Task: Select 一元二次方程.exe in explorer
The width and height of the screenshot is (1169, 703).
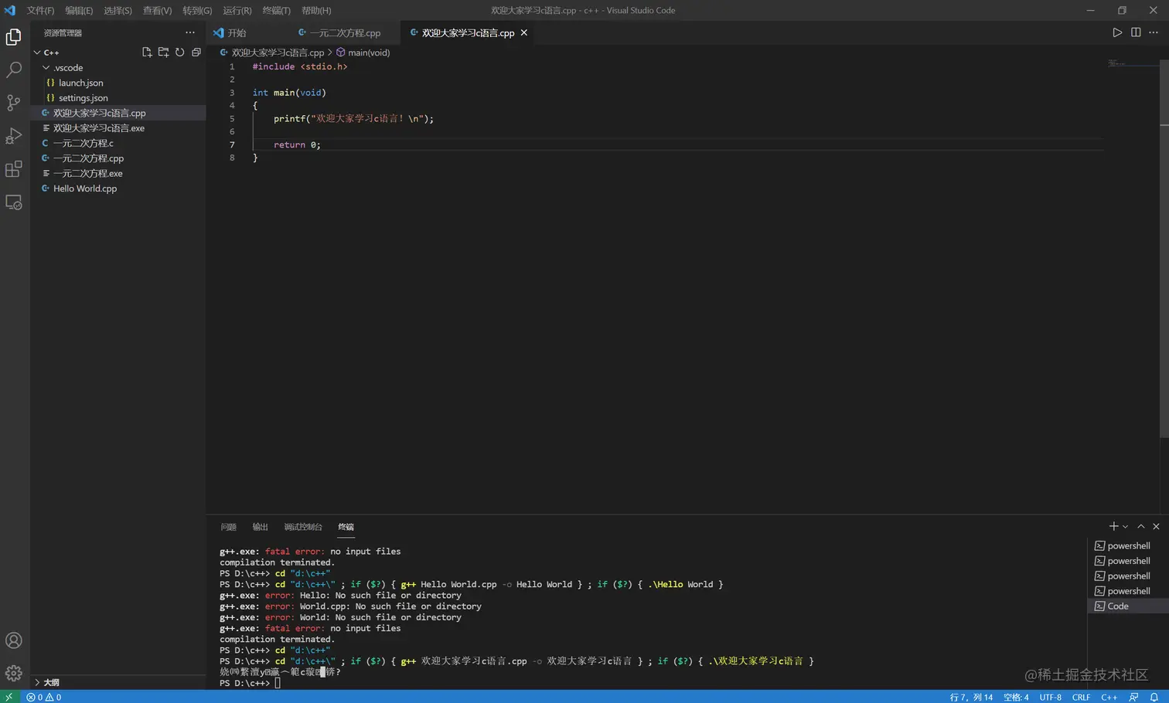Action: pyautogui.click(x=118, y=173)
